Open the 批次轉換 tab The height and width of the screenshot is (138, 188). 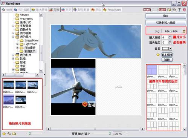point(39,10)
